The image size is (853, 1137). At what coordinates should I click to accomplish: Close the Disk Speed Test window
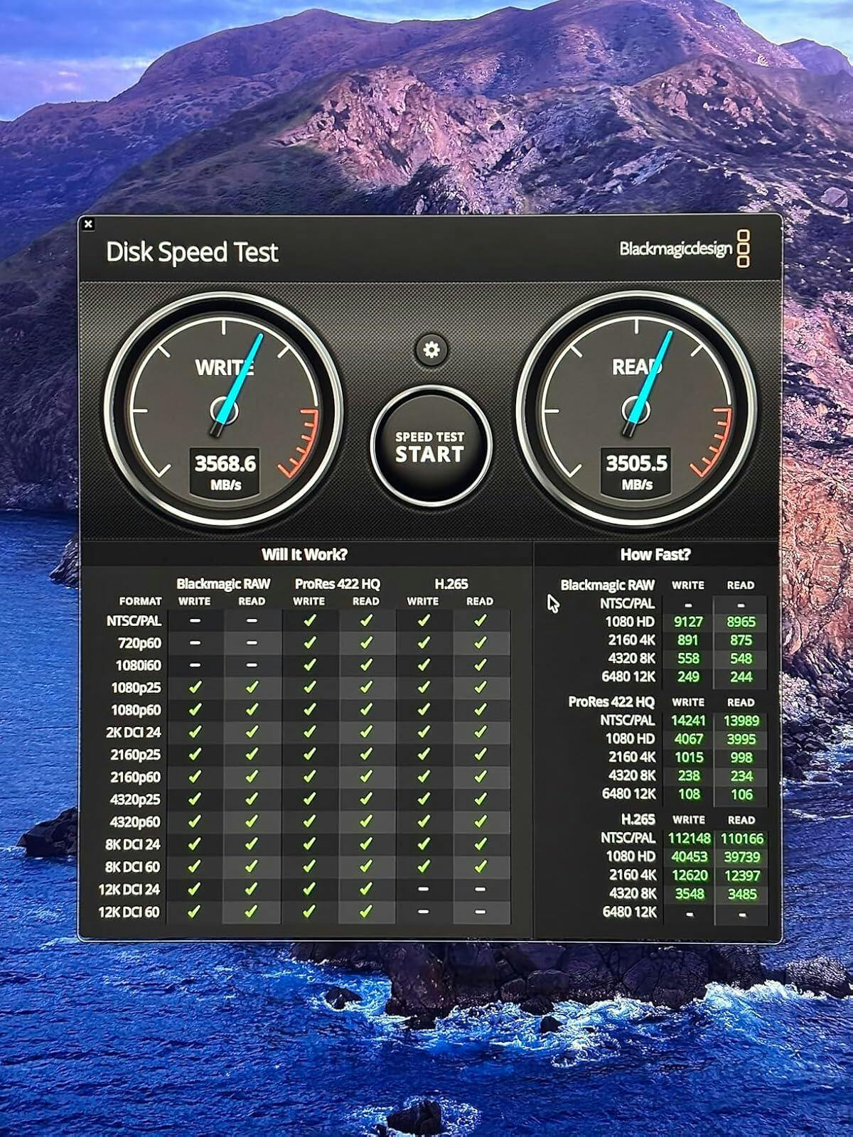pyautogui.click(x=88, y=224)
